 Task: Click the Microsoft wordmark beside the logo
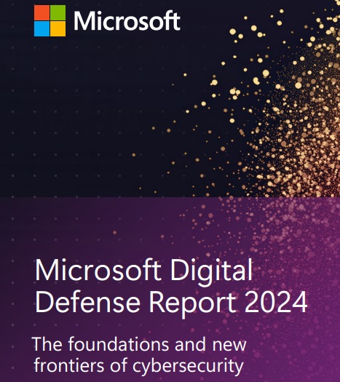click(127, 21)
